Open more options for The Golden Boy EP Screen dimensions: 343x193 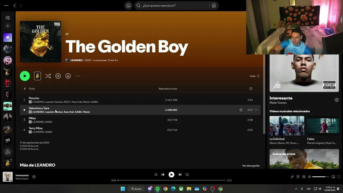point(78,76)
